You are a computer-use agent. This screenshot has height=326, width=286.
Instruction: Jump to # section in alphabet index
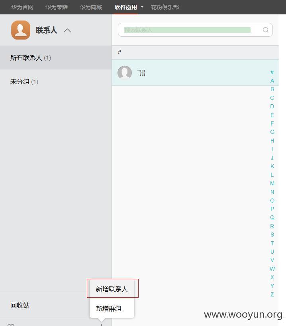(272, 72)
